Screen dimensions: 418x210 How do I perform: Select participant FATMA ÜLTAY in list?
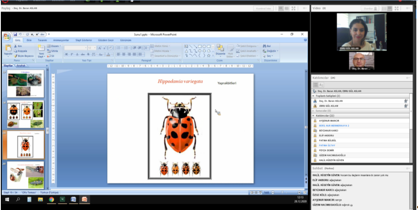point(327,145)
